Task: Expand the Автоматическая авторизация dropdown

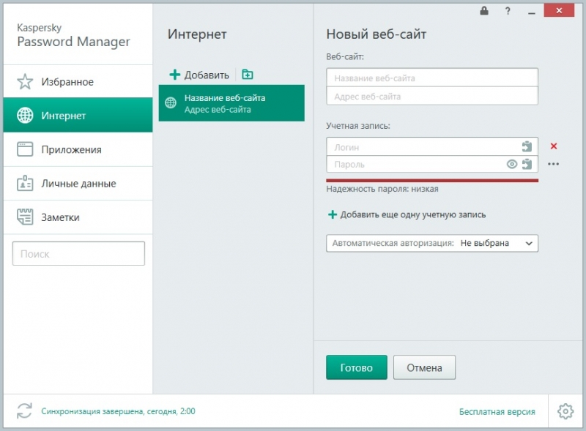Action: [x=432, y=243]
